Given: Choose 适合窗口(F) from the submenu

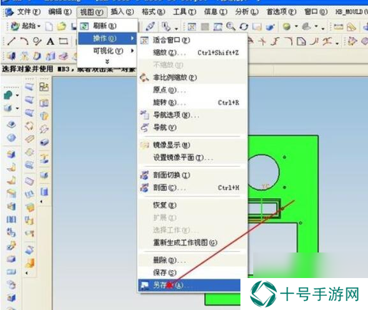Looking at the screenshot, I should pyautogui.click(x=192, y=40).
